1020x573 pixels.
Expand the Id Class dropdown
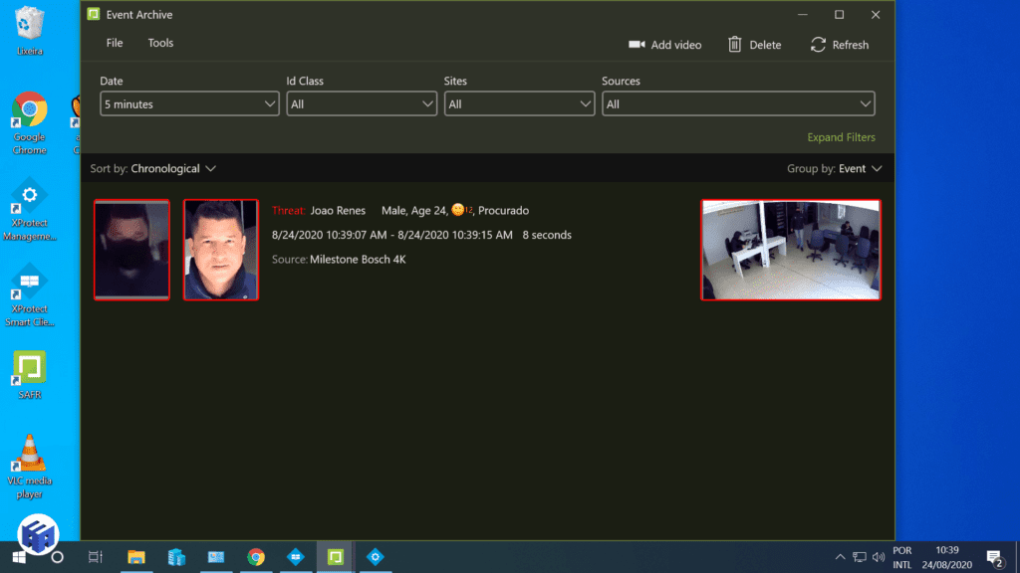[361, 102]
